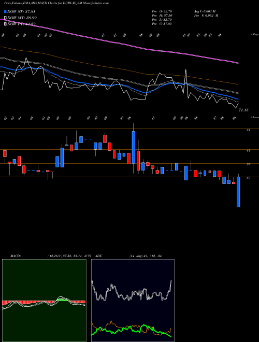Open the ADX indicator chart panel
This screenshot has height=342, width=259.
coord(133,301)
